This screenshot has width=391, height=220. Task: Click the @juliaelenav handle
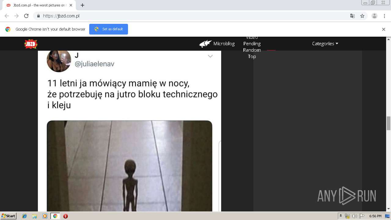click(94, 64)
